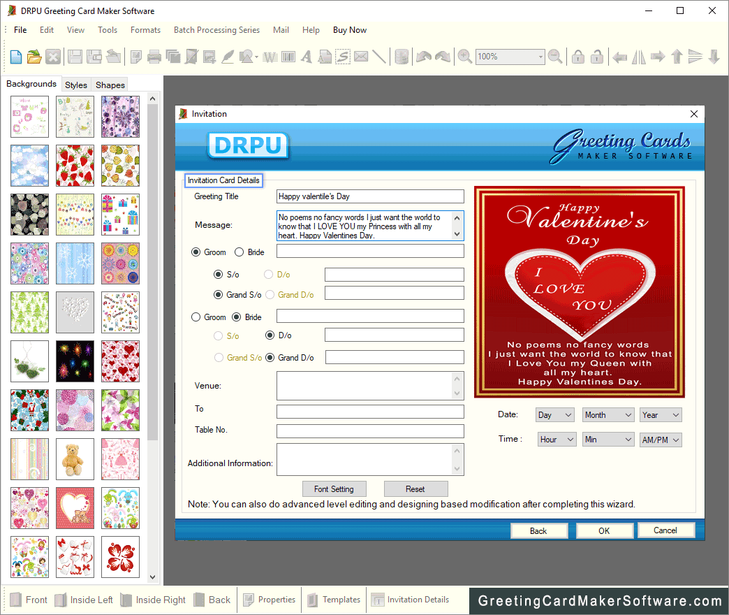729x615 pixels.
Task: Click the Cancel button
Action: 665,530
